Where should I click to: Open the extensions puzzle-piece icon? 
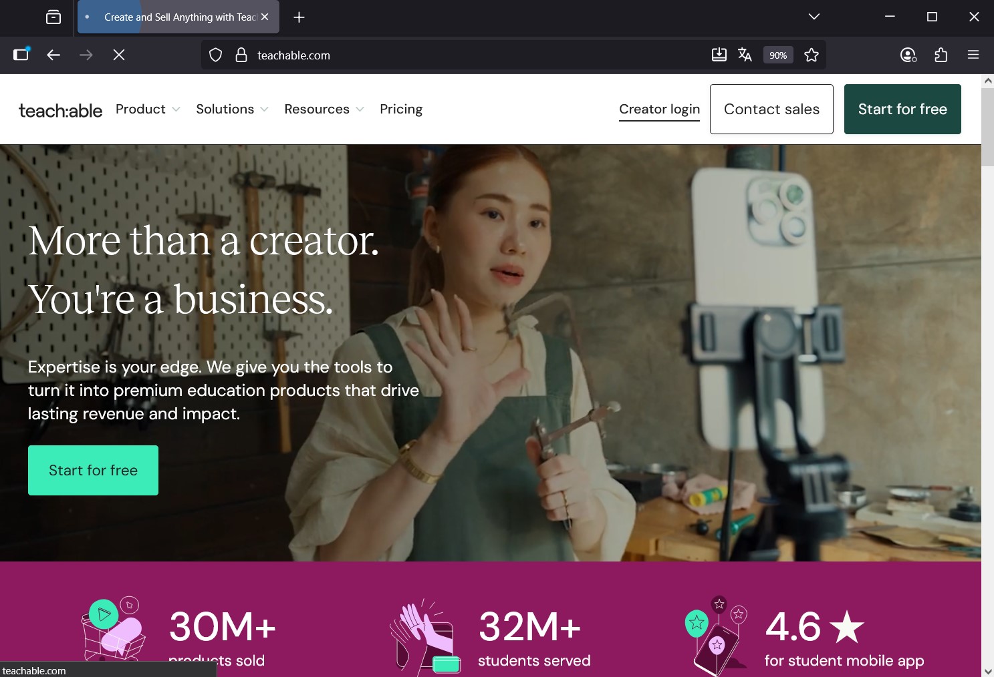[941, 55]
